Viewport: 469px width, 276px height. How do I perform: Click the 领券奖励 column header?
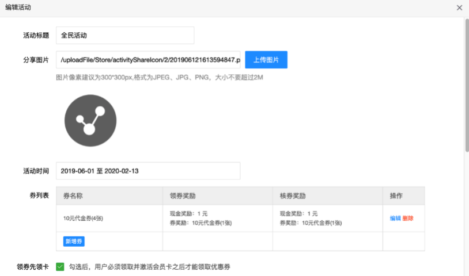[218, 195]
